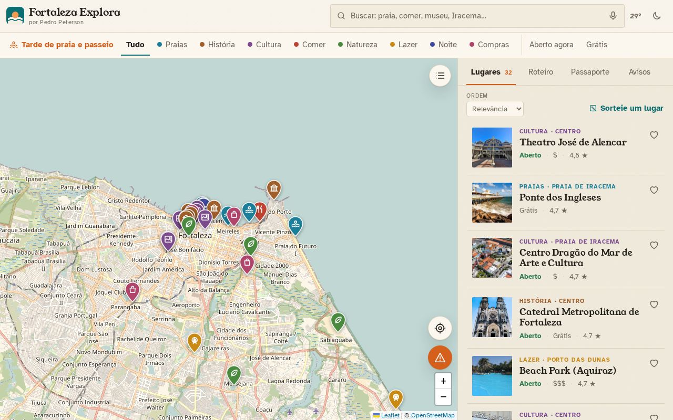Filter by Lazer category

(x=404, y=45)
